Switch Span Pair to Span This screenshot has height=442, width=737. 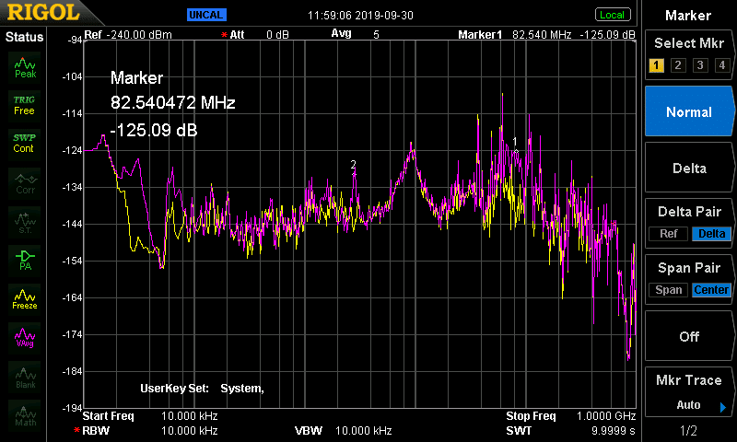tap(669, 290)
